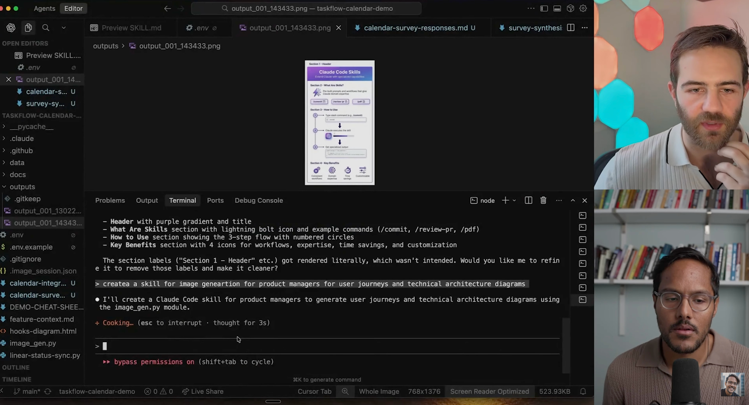Open the settings gear in title bar

point(583,8)
